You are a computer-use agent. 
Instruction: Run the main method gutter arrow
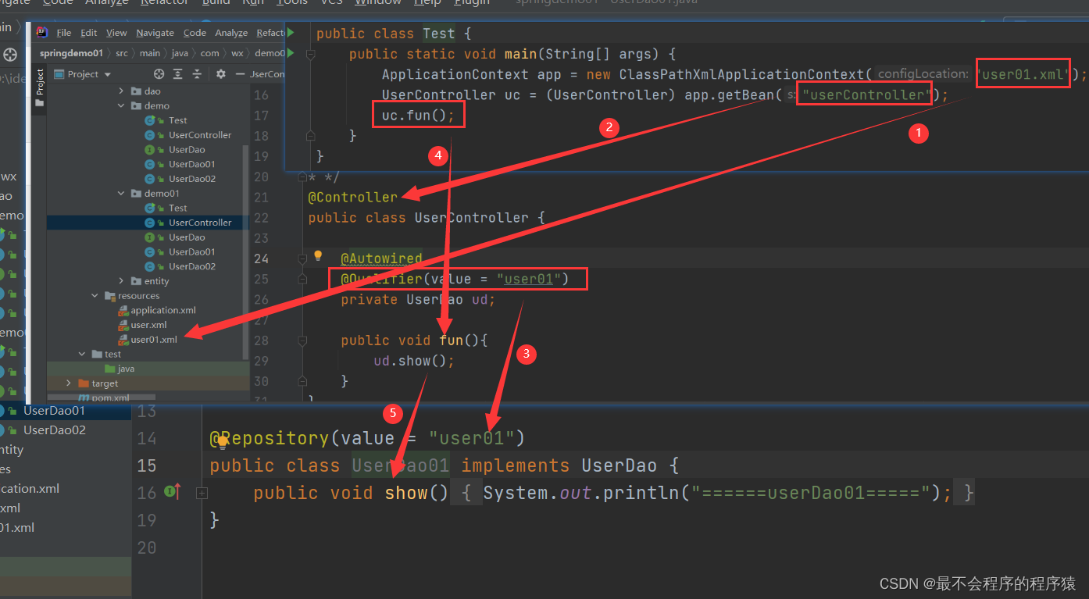(291, 53)
